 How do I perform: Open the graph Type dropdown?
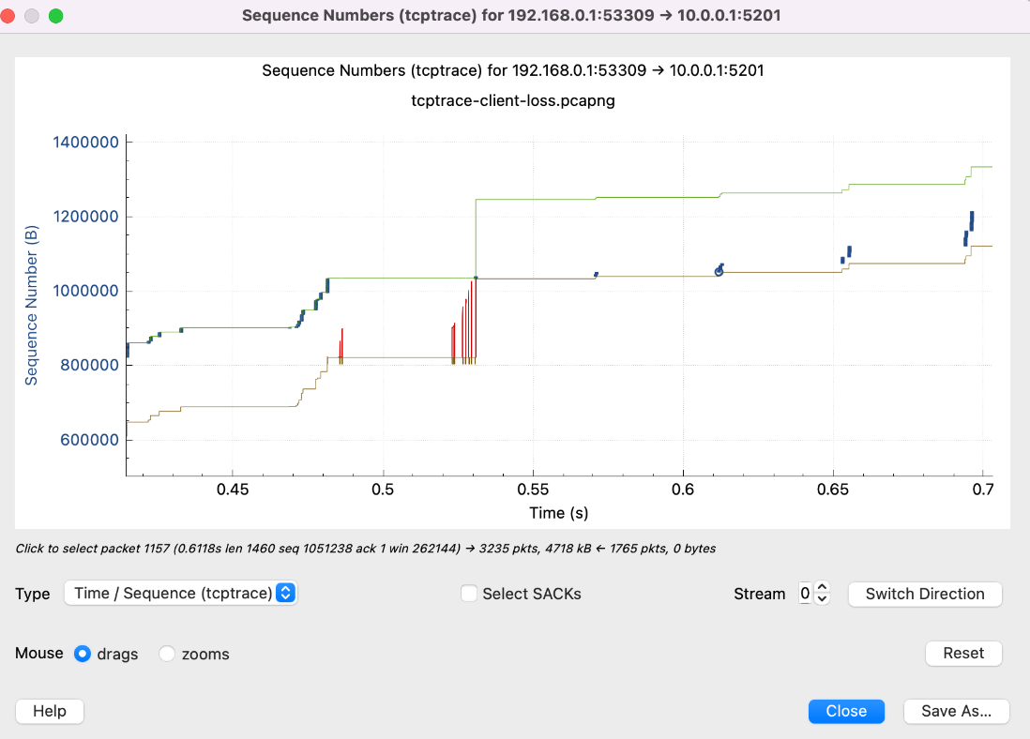180,593
